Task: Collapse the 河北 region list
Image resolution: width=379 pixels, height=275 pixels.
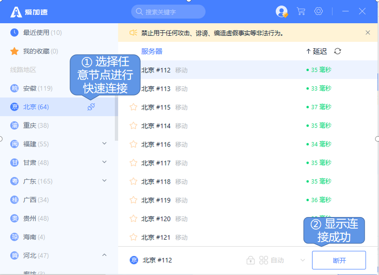Action: (x=104, y=255)
